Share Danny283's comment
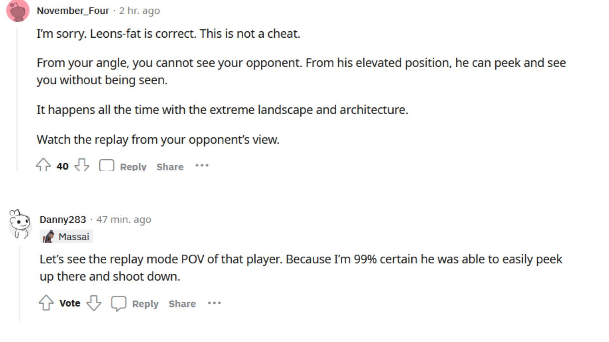Image resolution: width=609 pixels, height=342 pixels. pos(182,304)
